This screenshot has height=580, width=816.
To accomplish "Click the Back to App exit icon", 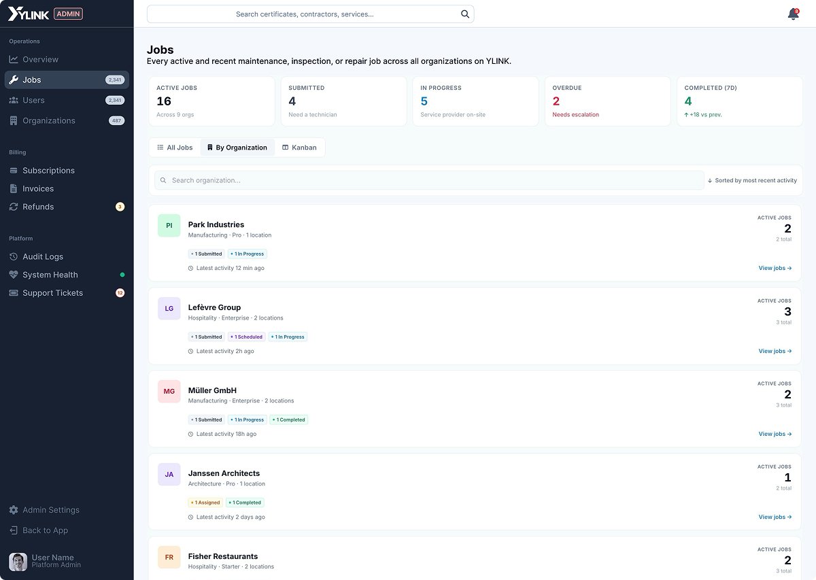I will tap(14, 530).
